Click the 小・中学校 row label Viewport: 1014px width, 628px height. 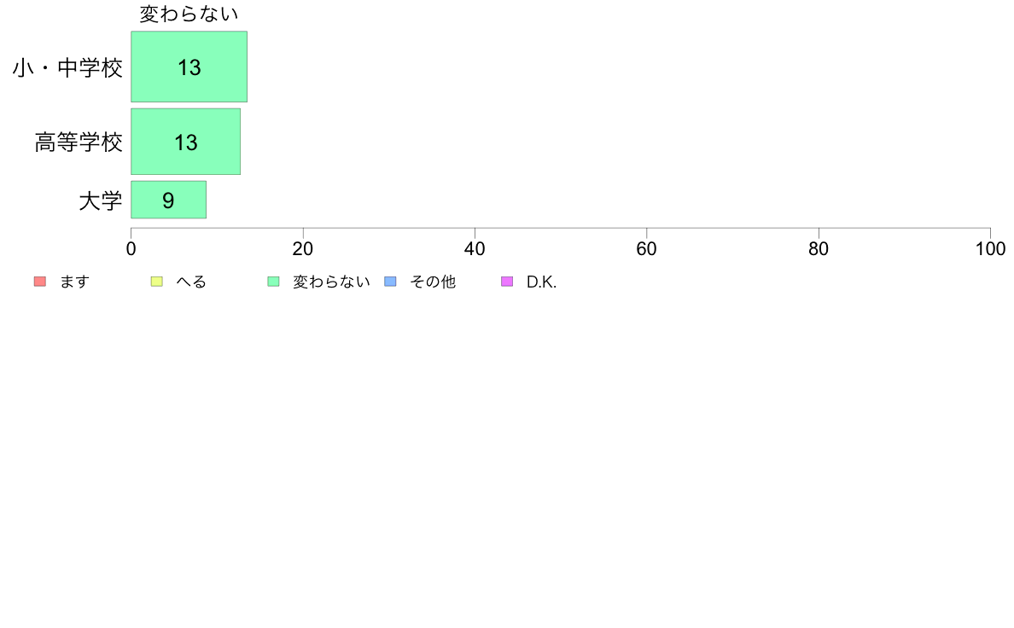coord(67,68)
